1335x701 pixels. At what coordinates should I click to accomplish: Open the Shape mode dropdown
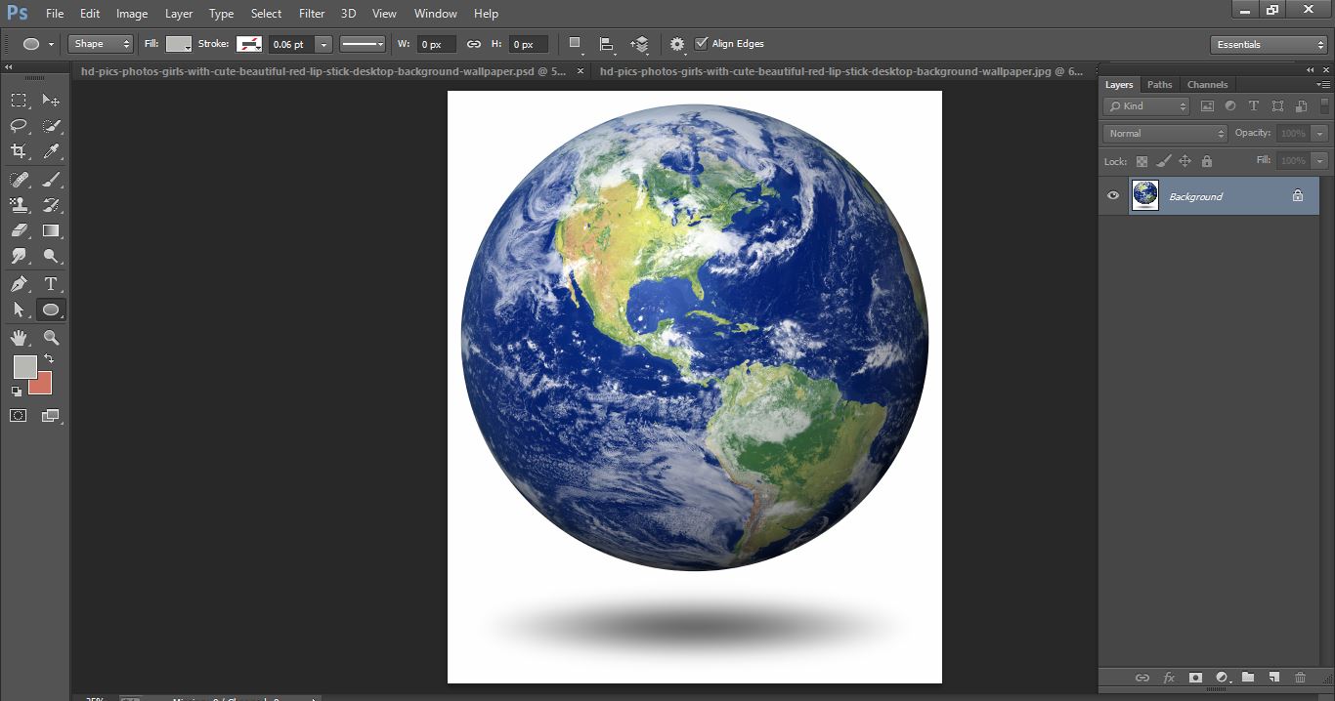point(99,43)
